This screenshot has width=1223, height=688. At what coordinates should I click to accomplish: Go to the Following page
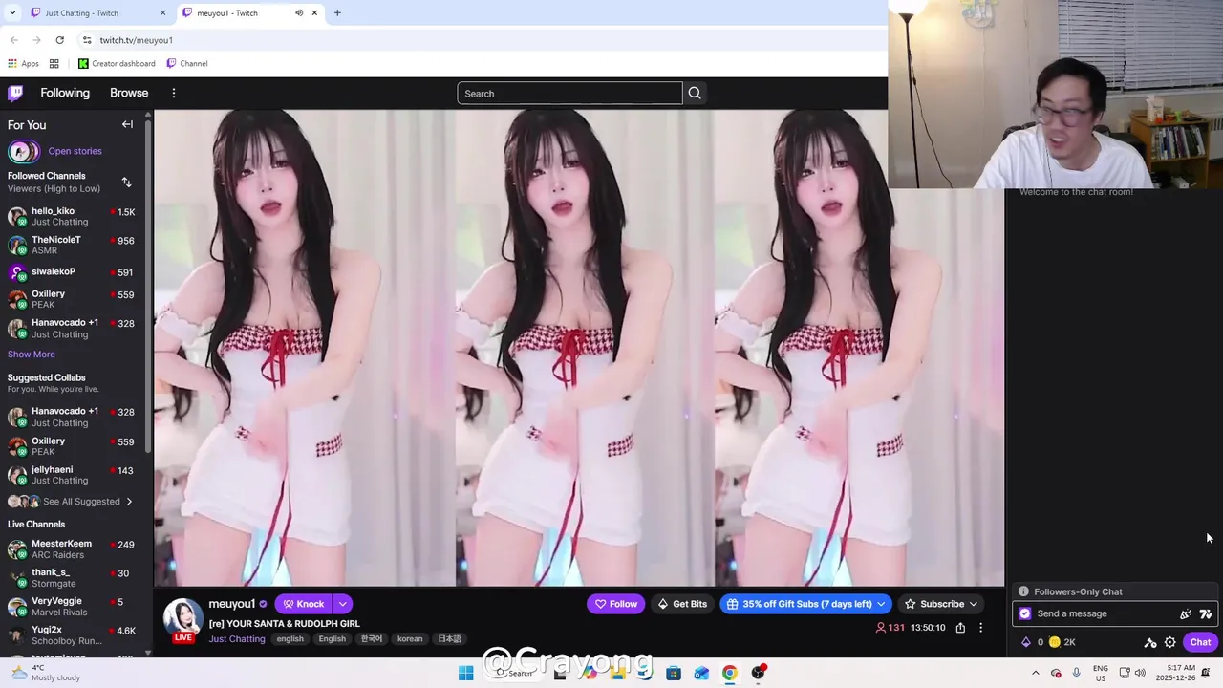pyautogui.click(x=65, y=93)
